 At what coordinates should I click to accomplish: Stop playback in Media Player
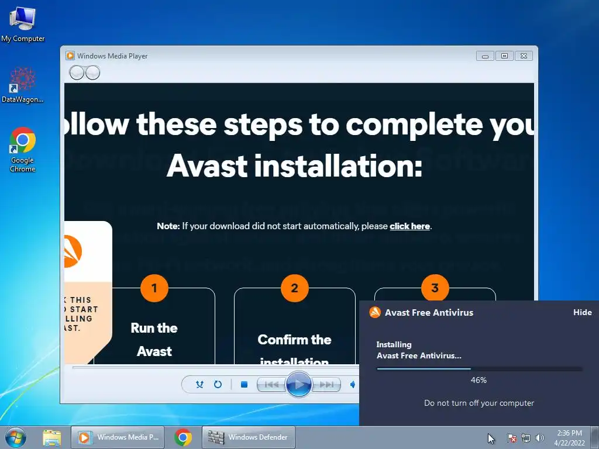point(244,384)
